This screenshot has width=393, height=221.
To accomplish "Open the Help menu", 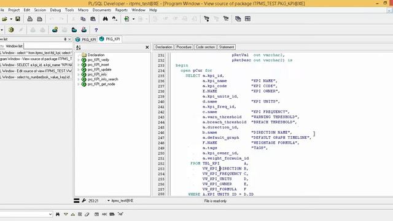I will pyautogui.click(x=153, y=10).
